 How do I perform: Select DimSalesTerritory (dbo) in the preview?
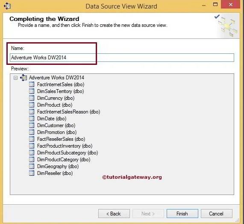(61, 91)
